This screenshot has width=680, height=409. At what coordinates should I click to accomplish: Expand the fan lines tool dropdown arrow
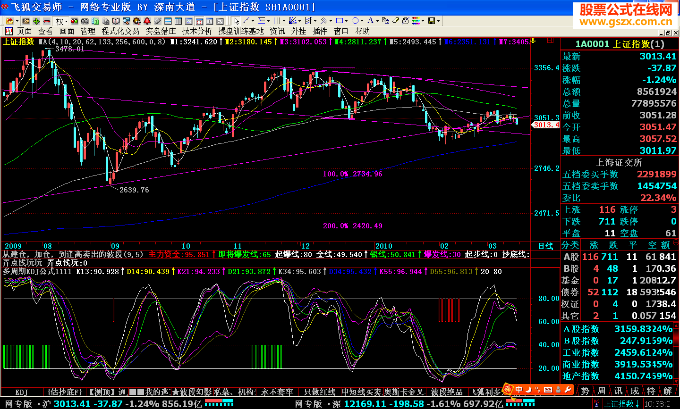(300, 21)
